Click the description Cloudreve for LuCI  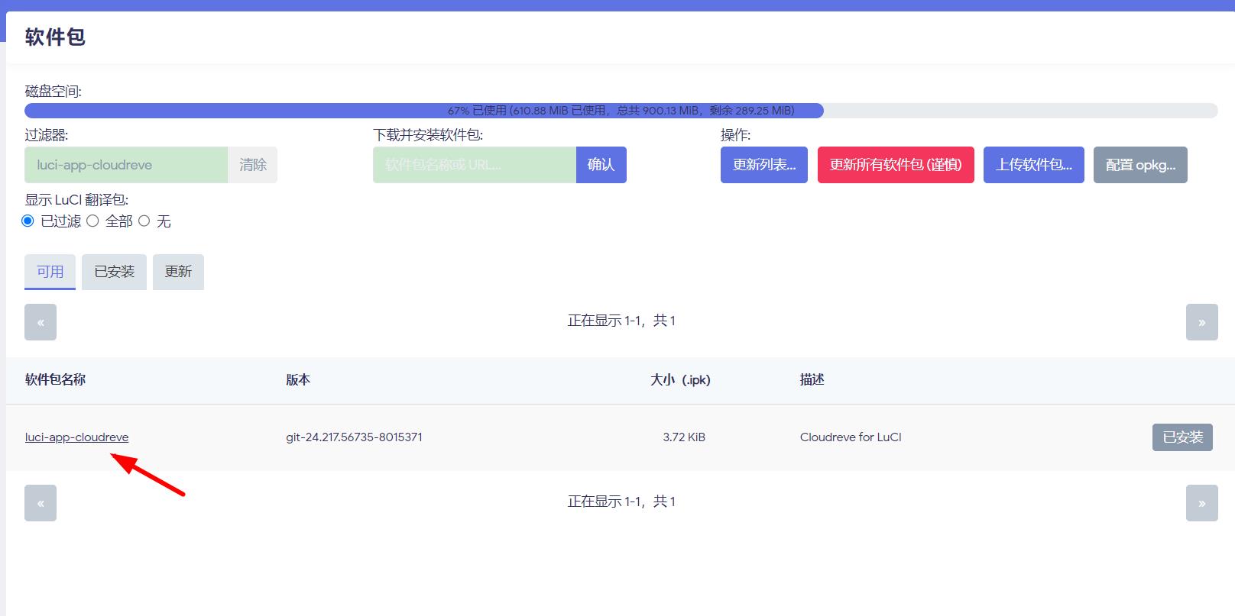point(851,437)
